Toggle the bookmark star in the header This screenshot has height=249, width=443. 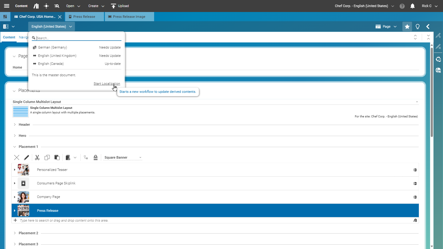[x=407, y=26]
